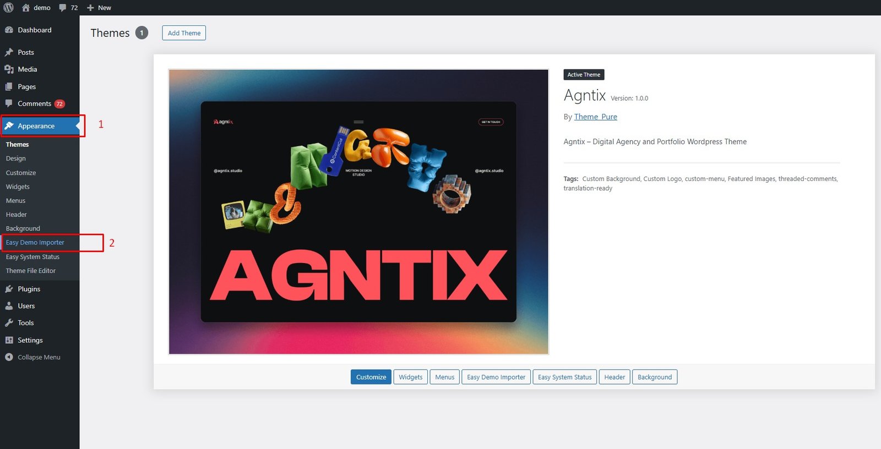Image resolution: width=881 pixels, height=449 pixels.
Task: Open the Settings menu label
Action: (30, 340)
